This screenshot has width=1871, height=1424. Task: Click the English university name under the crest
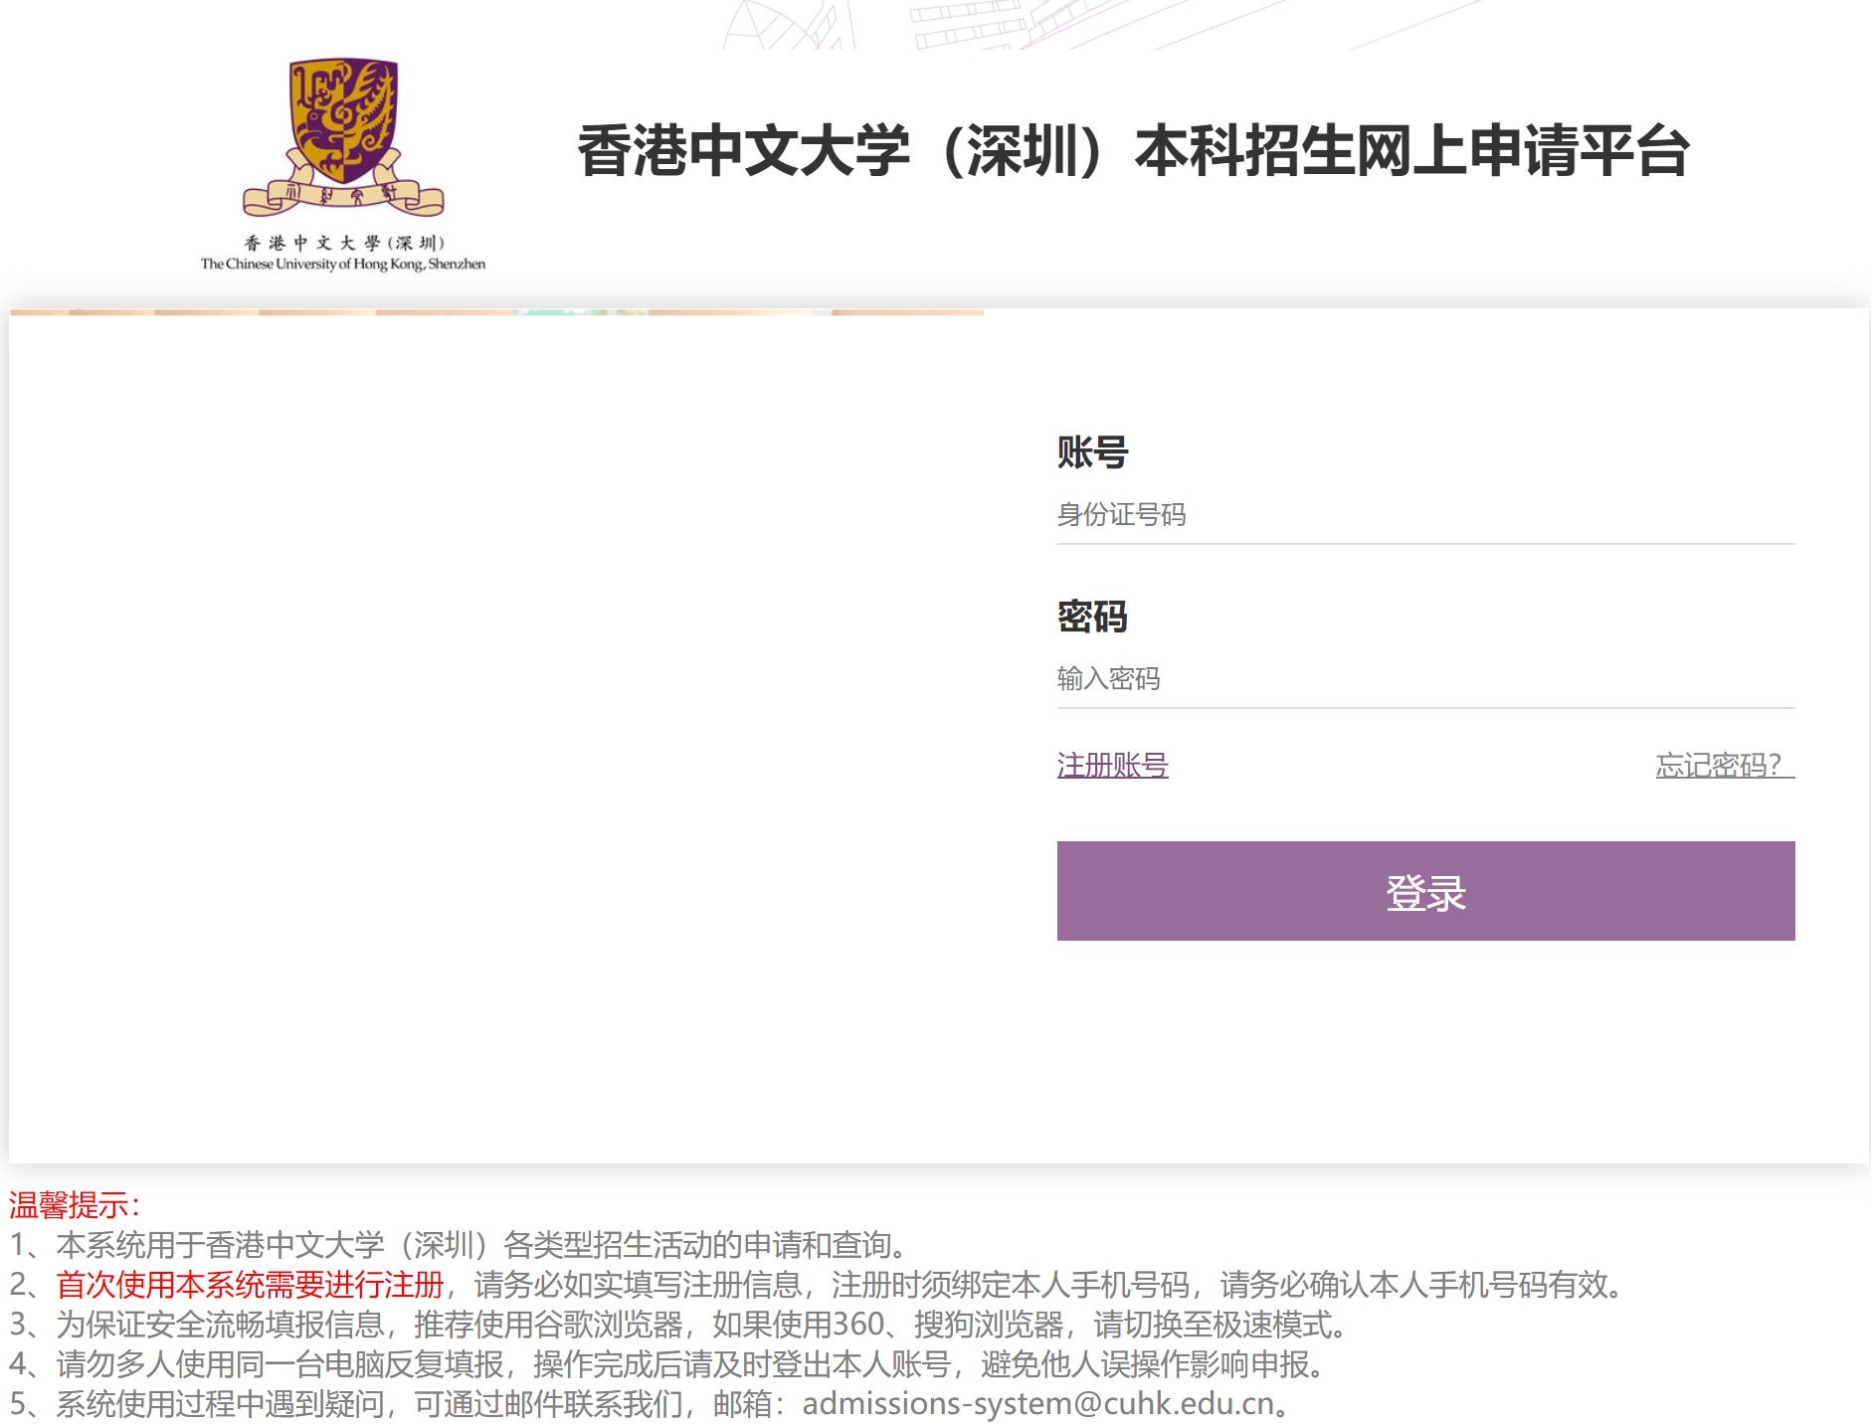click(343, 265)
